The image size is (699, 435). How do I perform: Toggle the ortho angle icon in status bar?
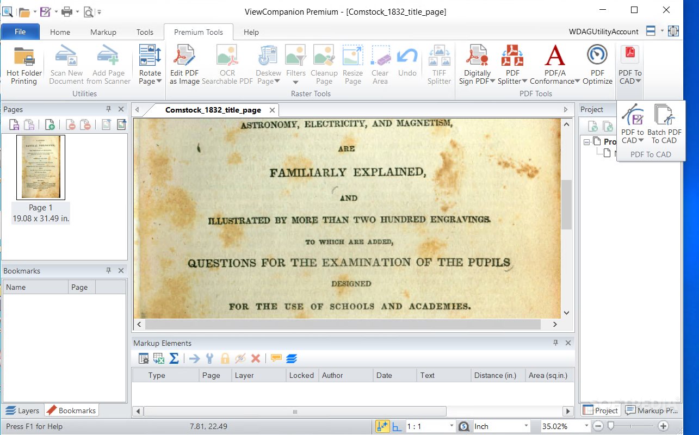pyautogui.click(x=397, y=427)
